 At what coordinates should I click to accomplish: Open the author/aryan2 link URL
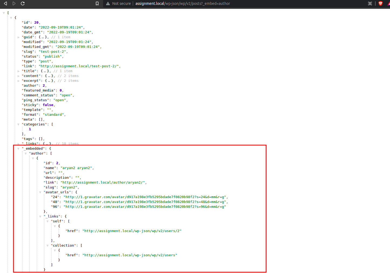click(103, 183)
